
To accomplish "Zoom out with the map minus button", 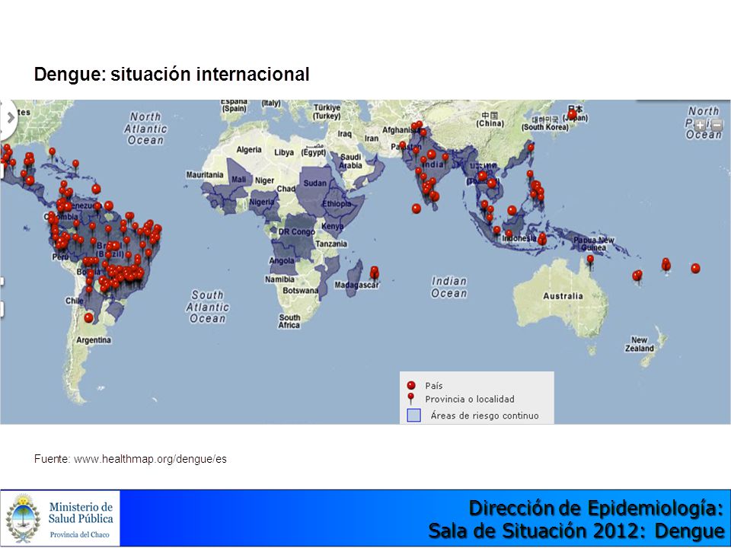I will [x=717, y=125].
